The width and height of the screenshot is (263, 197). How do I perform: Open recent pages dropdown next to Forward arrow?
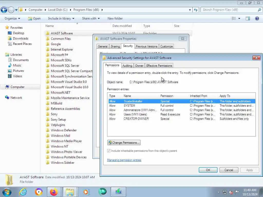point(16,10)
